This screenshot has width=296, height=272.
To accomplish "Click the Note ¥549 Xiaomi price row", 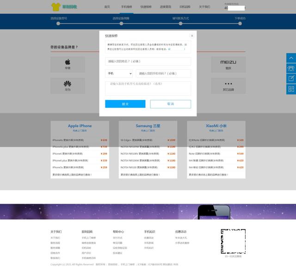I will pos(216,154).
